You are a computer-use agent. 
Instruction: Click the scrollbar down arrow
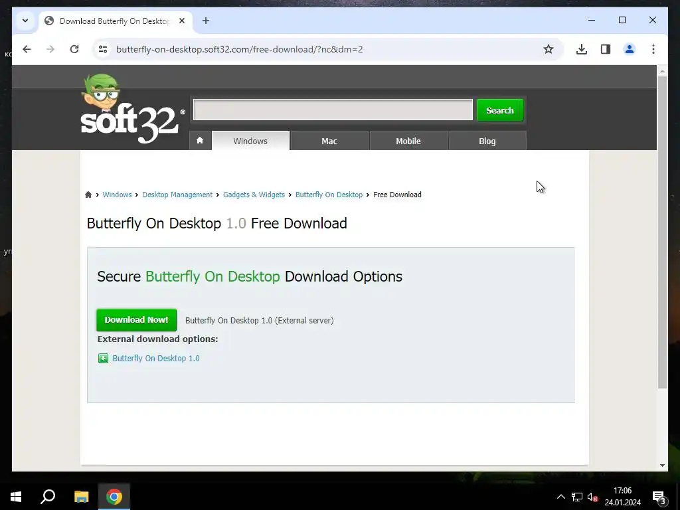click(662, 466)
